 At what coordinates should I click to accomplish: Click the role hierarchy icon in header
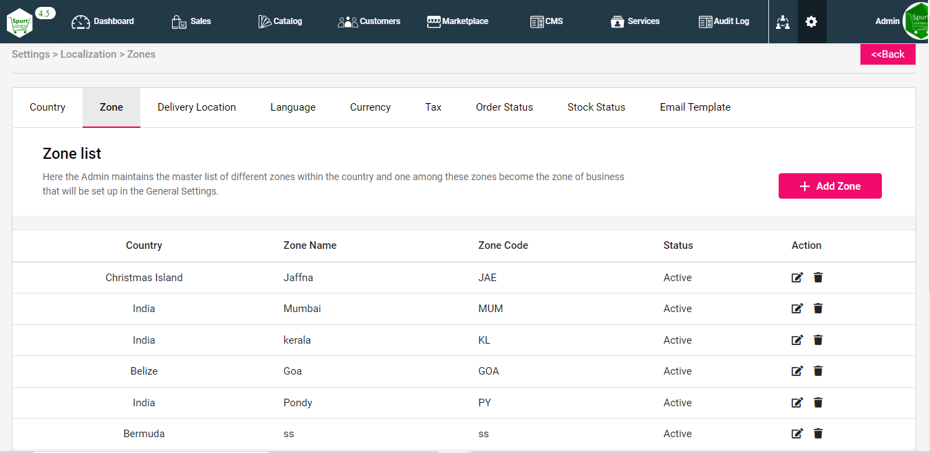[x=783, y=22]
